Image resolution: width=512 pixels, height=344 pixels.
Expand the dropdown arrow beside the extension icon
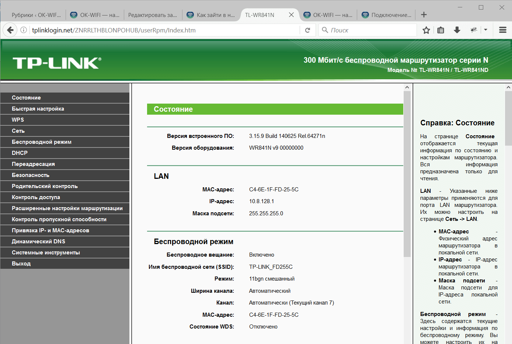(486, 30)
